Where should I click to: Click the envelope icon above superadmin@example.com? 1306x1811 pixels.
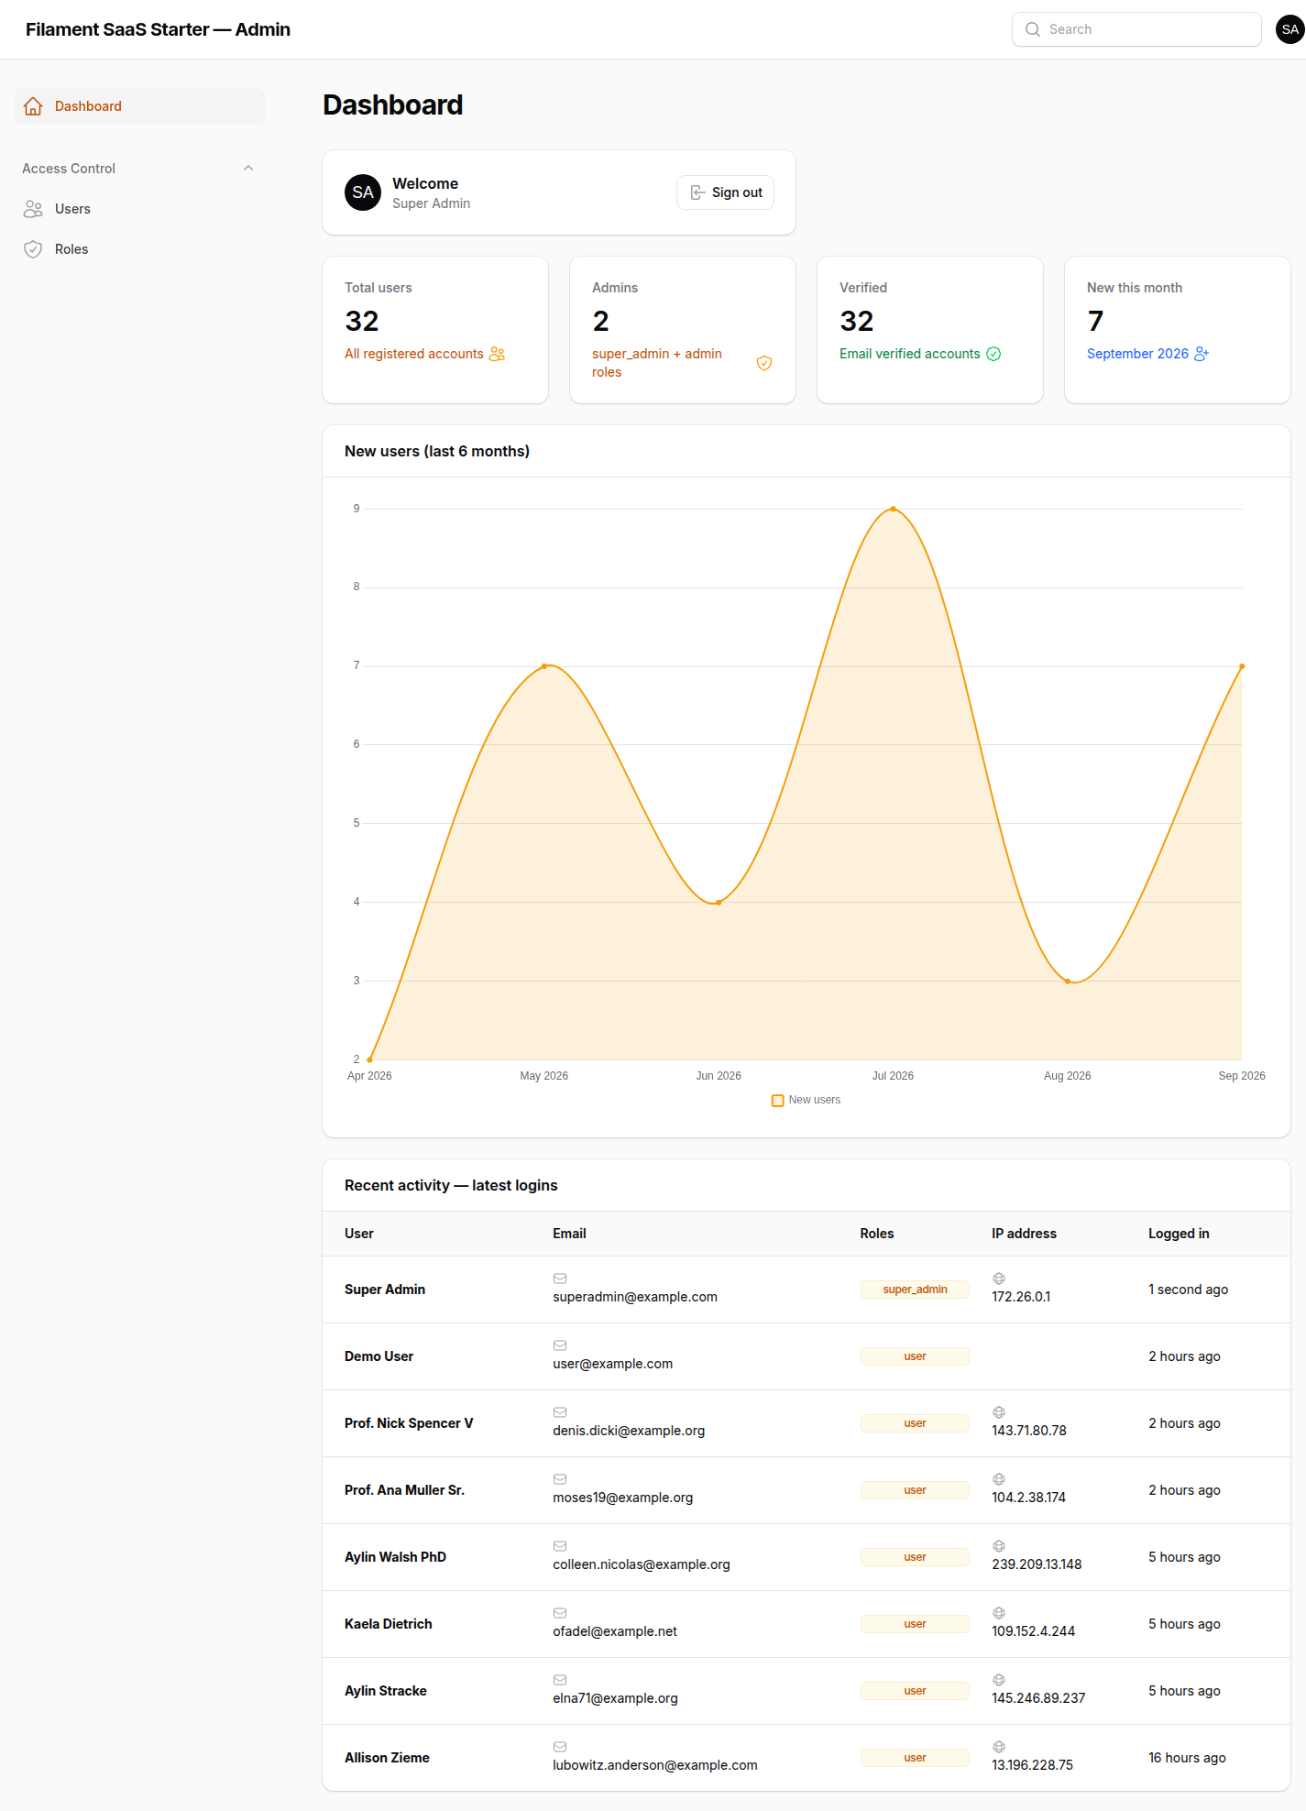[x=560, y=1279]
